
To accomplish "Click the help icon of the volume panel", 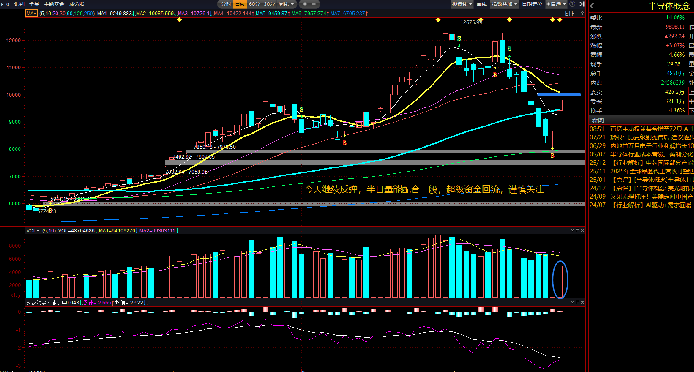I will [x=572, y=230].
